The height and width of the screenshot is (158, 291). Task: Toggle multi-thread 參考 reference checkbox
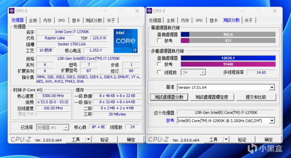click(159, 64)
